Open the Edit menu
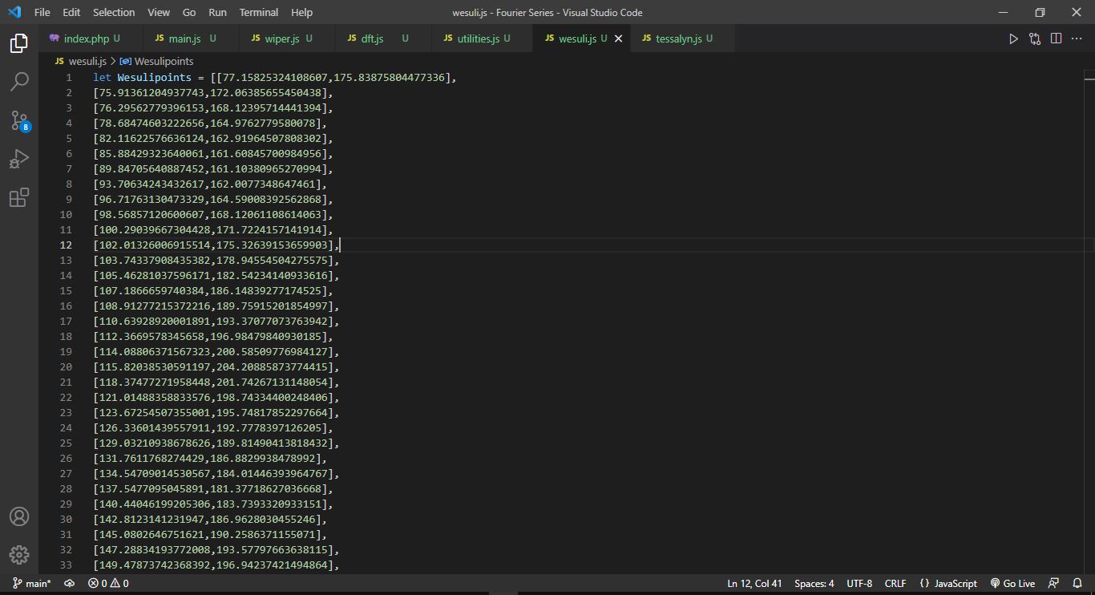Screen dimensions: 1095x595 pyautogui.click(x=71, y=12)
